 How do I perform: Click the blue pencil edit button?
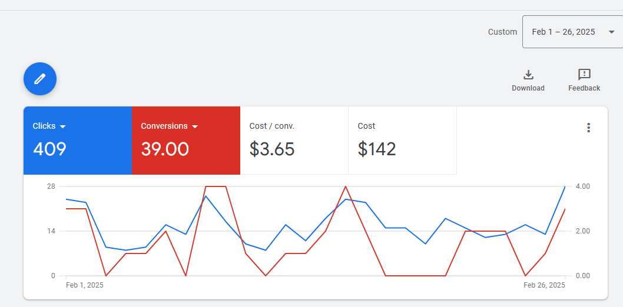[x=39, y=79]
